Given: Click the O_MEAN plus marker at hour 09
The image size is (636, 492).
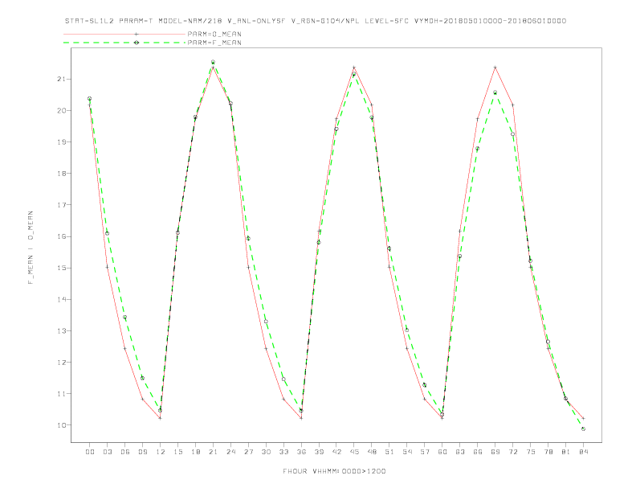Looking at the screenshot, I should click(142, 399).
